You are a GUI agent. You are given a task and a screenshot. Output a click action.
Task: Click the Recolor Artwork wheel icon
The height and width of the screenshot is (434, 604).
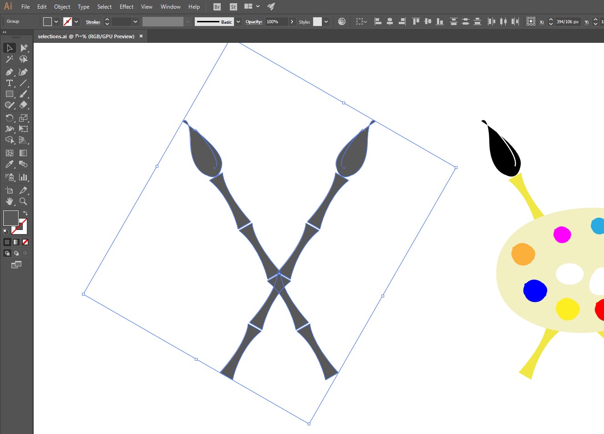click(x=342, y=21)
